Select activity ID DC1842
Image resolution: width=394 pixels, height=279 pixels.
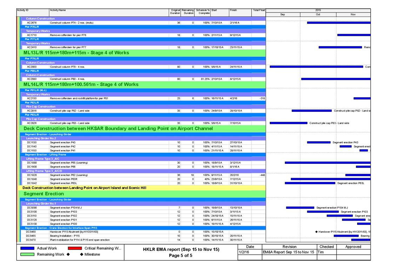tap(32, 183)
